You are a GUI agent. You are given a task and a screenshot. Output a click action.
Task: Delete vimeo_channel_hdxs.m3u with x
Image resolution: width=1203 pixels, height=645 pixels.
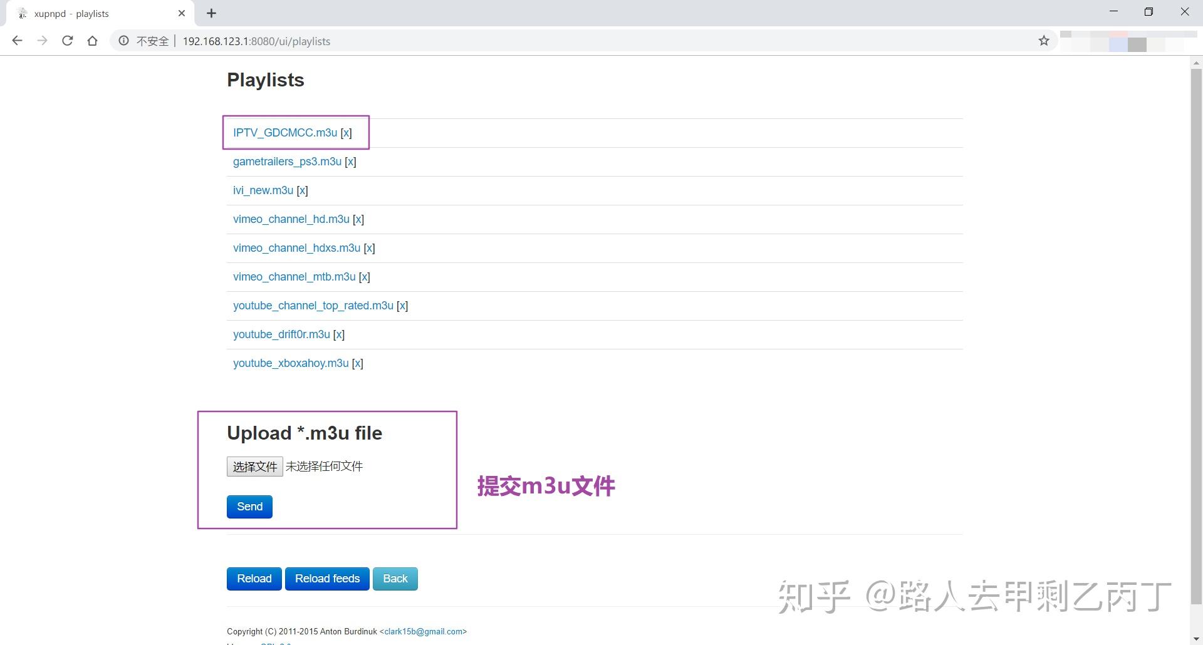[x=370, y=248]
